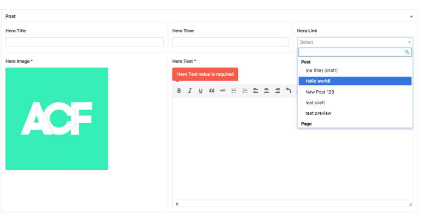Click inside the Hero Text editor body
The width and height of the screenshot is (422, 213).
[293, 148]
